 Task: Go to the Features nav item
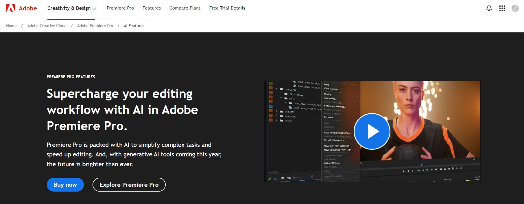(152, 8)
